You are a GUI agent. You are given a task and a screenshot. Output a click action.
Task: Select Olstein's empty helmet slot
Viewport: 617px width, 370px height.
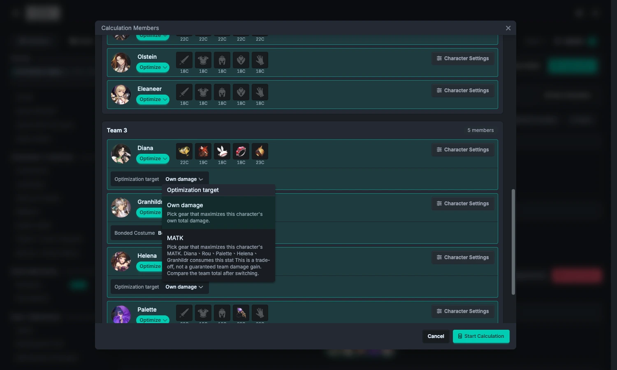point(222,60)
